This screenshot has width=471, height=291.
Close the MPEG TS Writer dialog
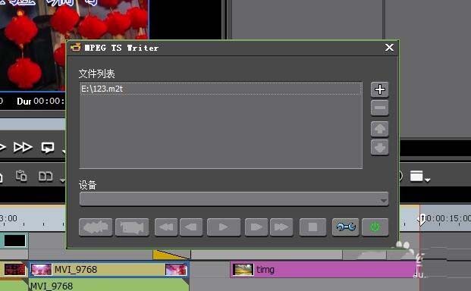pos(389,48)
